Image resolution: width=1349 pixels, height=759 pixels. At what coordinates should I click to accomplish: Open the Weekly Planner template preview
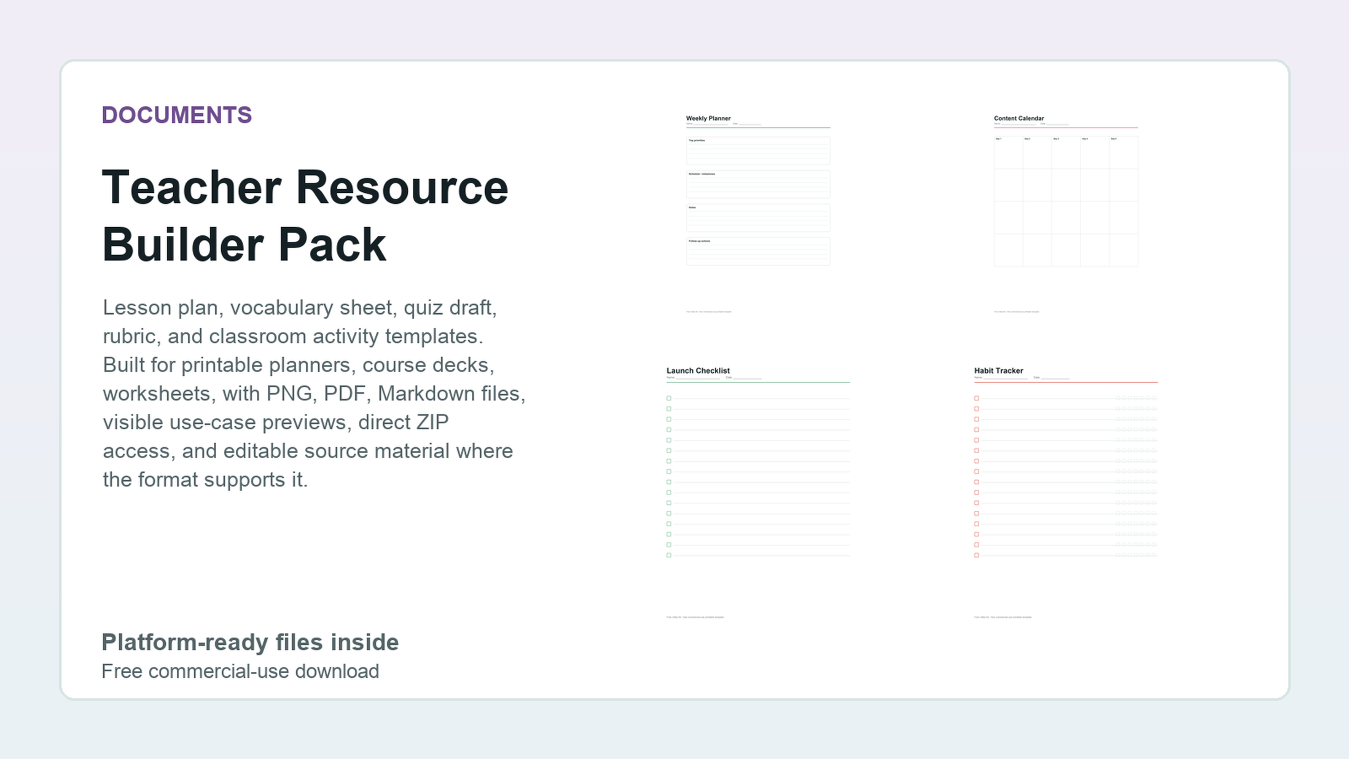pyautogui.click(x=758, y=215)
